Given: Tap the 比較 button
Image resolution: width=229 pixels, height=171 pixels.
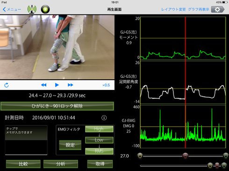Looking at the screenshot, I should pos(23,164).
